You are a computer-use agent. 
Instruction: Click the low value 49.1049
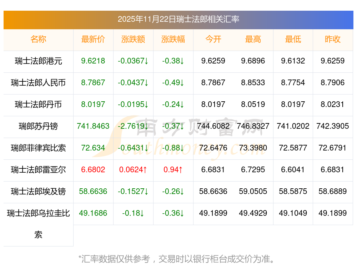coord(293,213)
